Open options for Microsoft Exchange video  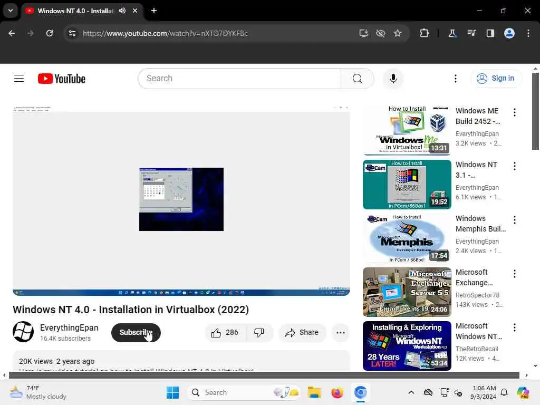pyautogui.click(x=515, y=274)
